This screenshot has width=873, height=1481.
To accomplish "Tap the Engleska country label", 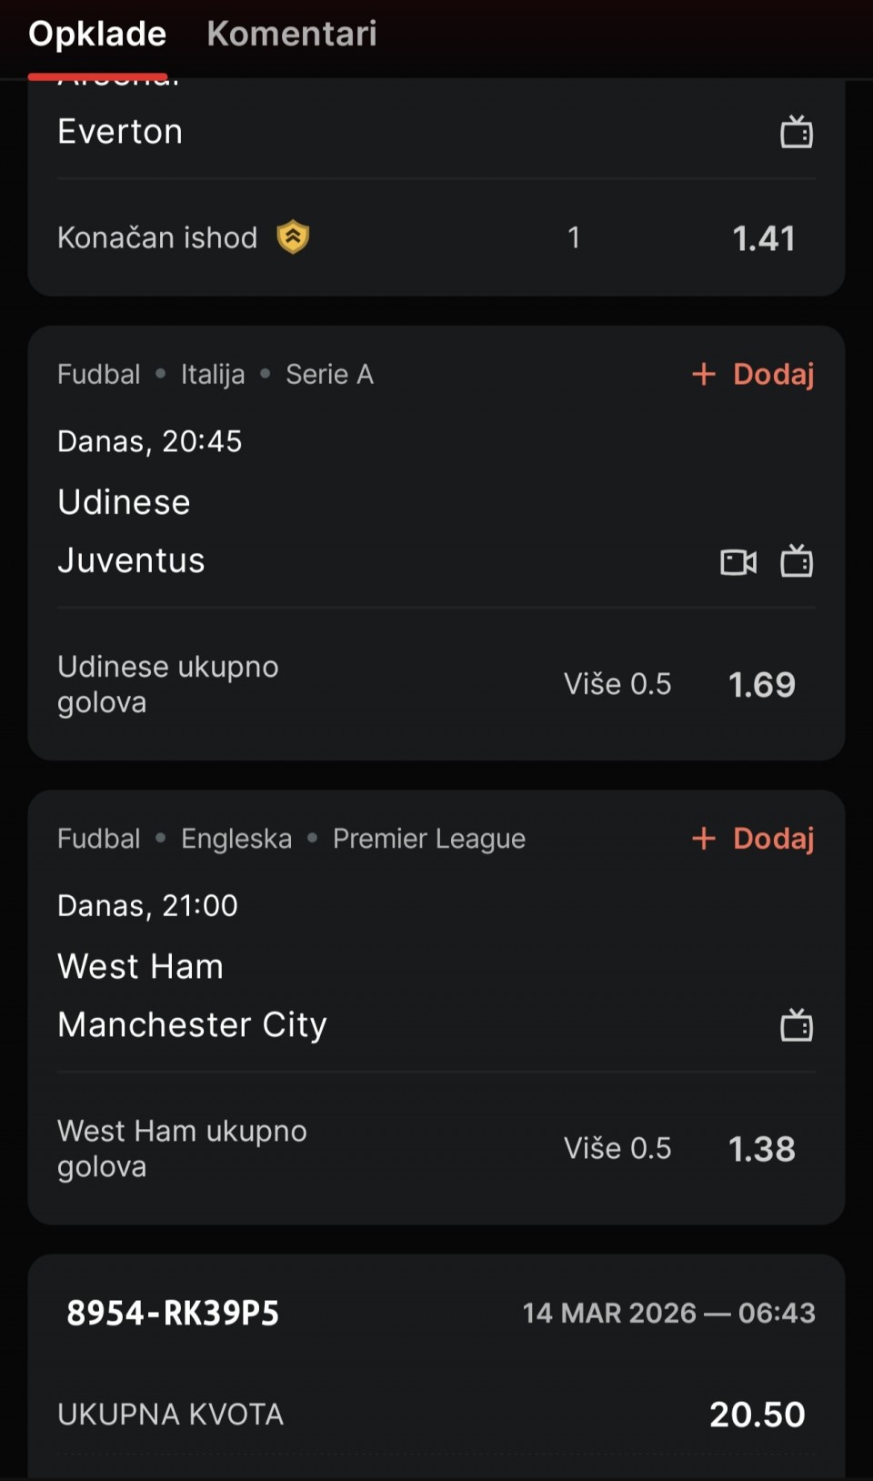I will pyautogui.click(x=236, y=838).
